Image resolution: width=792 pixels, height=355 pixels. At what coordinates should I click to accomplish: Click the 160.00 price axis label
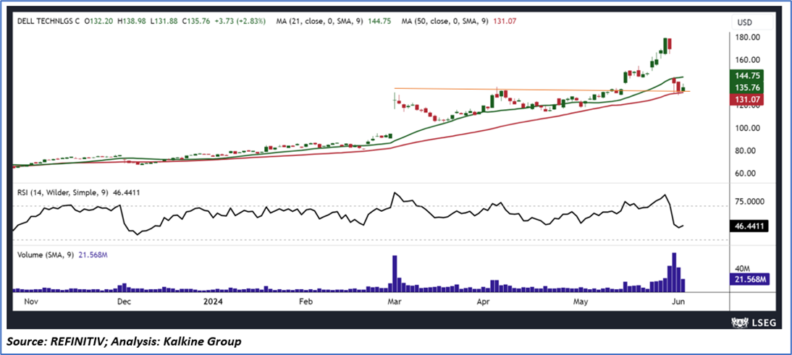[x=748, y=60]
